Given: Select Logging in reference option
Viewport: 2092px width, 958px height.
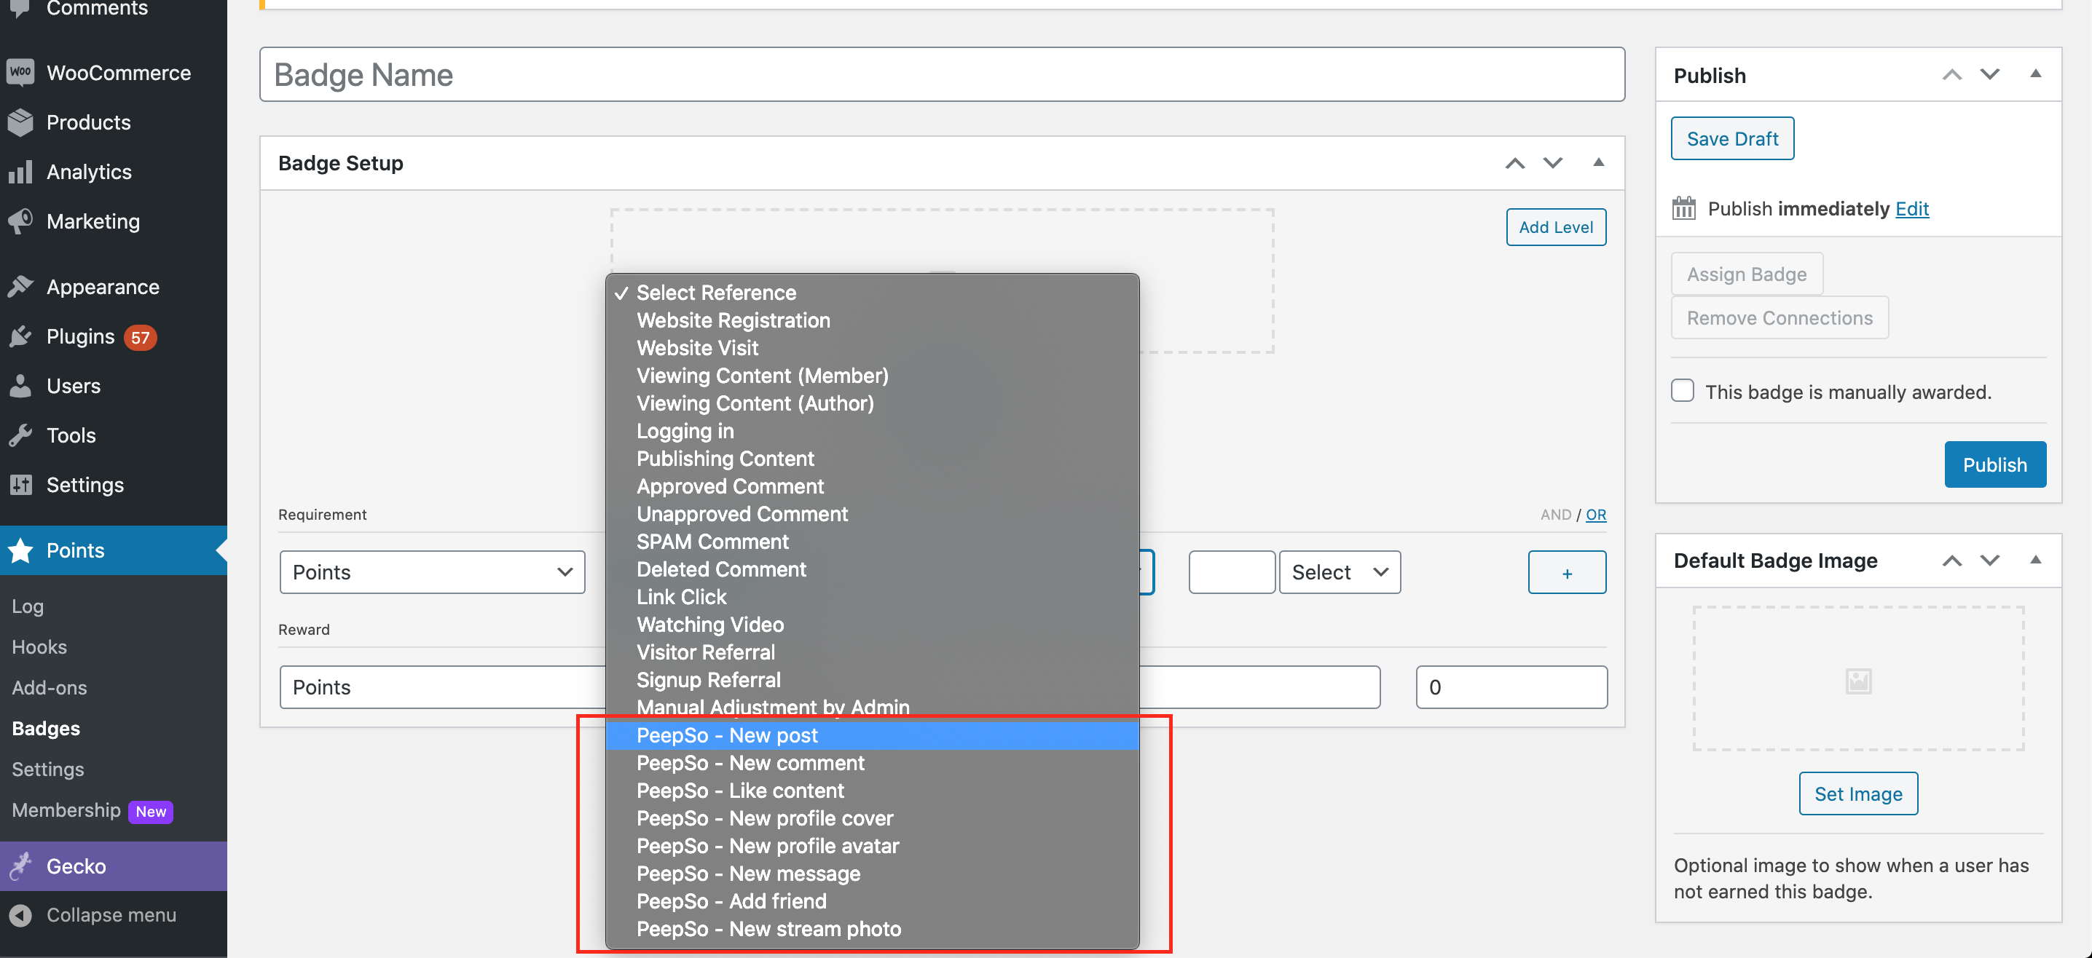Looking at the screenshot, I should pyautogui.click(x=872, y=430).
